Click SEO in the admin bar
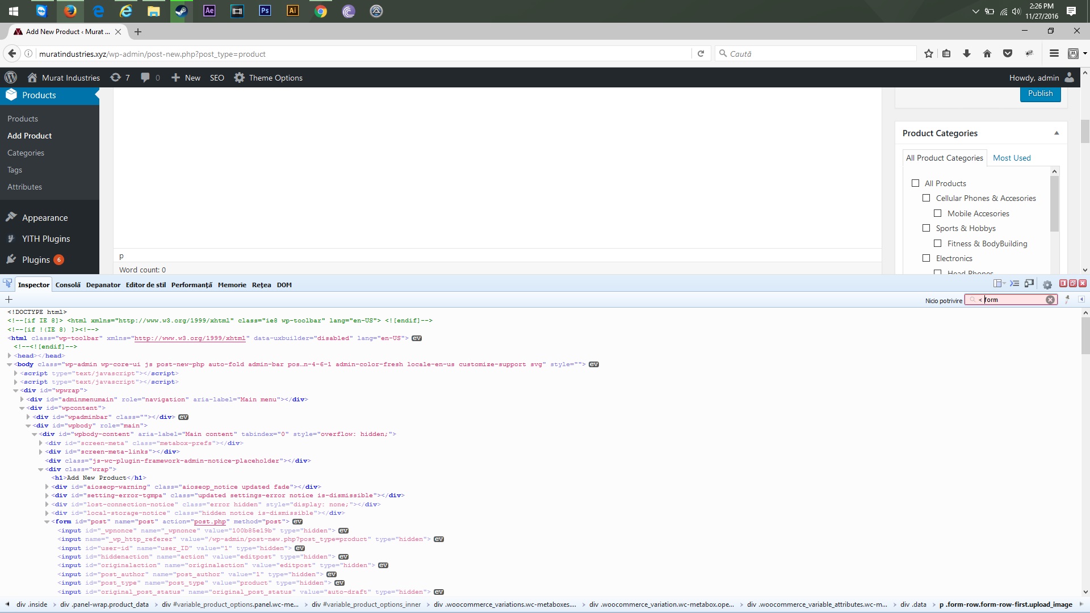Viewport: 1090px width, 613px height. [x=217, y=78]
